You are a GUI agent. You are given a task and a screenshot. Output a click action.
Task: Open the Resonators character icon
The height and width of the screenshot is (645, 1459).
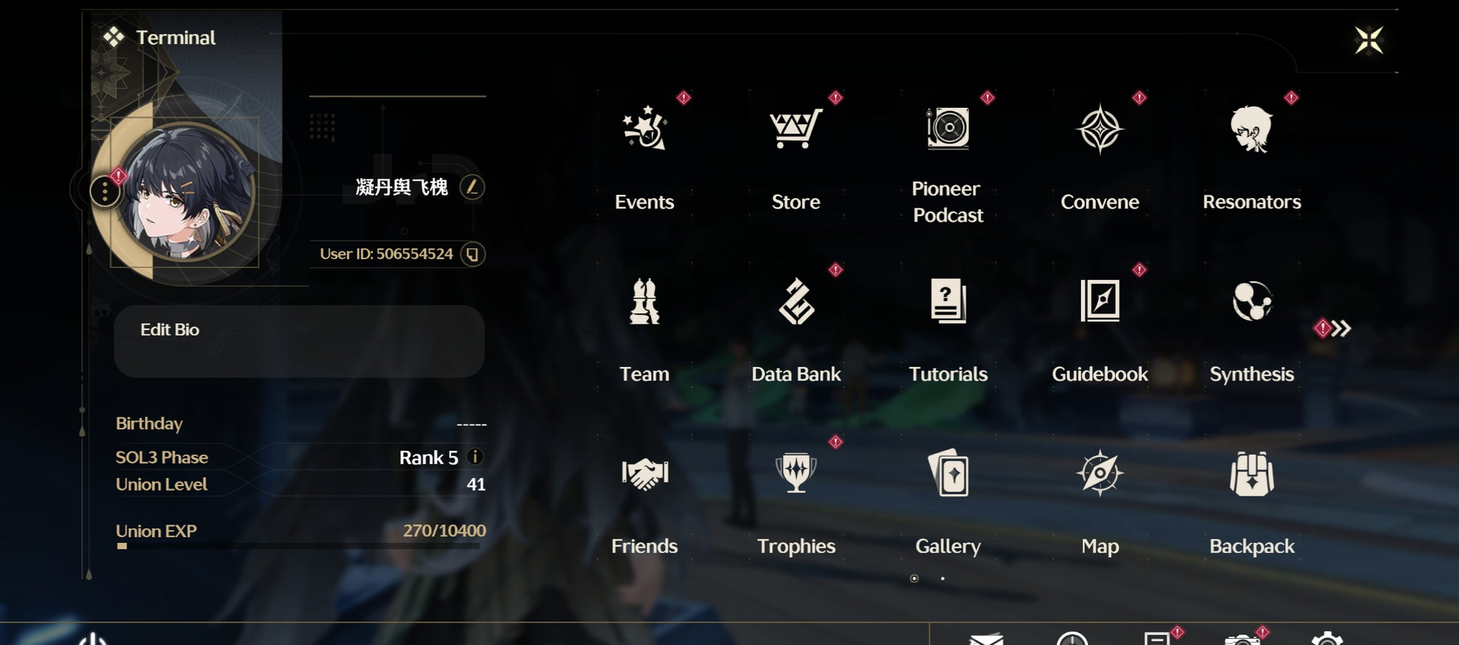(x=1251, y=128)
